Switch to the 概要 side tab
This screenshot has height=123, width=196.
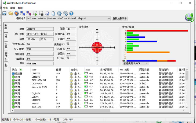6,26
